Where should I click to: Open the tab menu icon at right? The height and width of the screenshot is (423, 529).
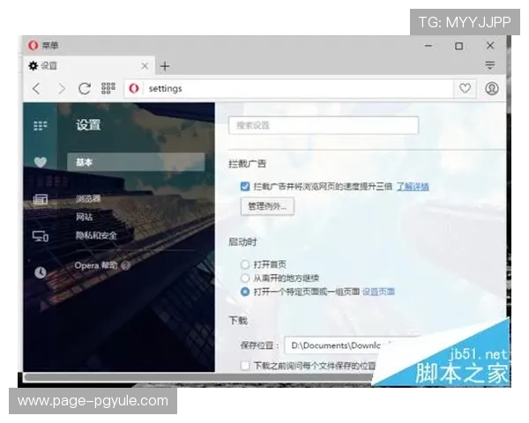tap(490, 64)
